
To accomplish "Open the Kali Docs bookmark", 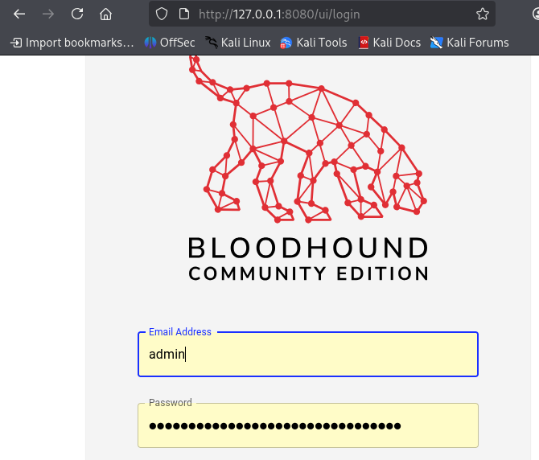I will pyautogui.click(x=389, y=43).
